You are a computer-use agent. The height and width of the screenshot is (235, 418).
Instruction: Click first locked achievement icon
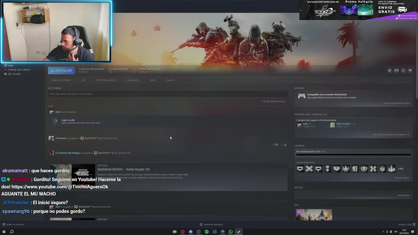300,169
